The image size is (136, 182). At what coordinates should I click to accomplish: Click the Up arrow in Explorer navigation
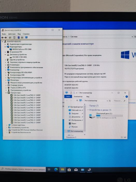[x=77, y=101]
